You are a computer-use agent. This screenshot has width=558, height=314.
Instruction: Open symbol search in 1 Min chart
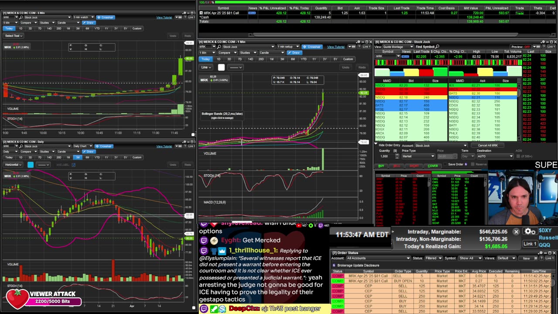[219, 47]
